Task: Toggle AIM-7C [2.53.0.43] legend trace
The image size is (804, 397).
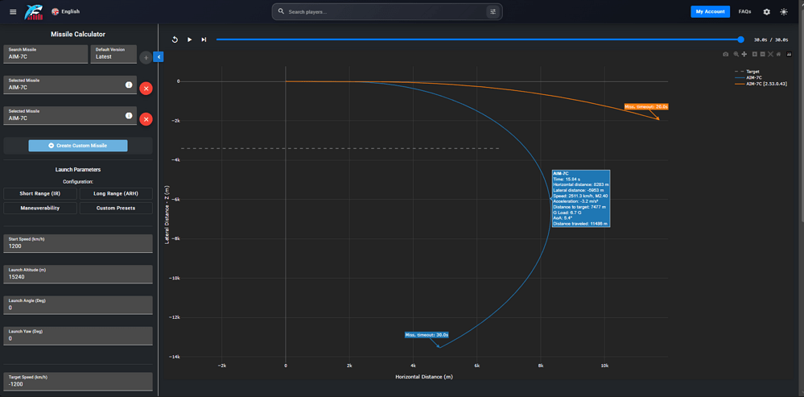Action: click(761, 84)
